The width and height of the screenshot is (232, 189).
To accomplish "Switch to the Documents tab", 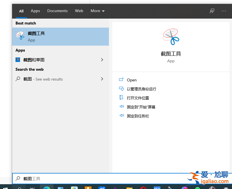I will 57,11.
